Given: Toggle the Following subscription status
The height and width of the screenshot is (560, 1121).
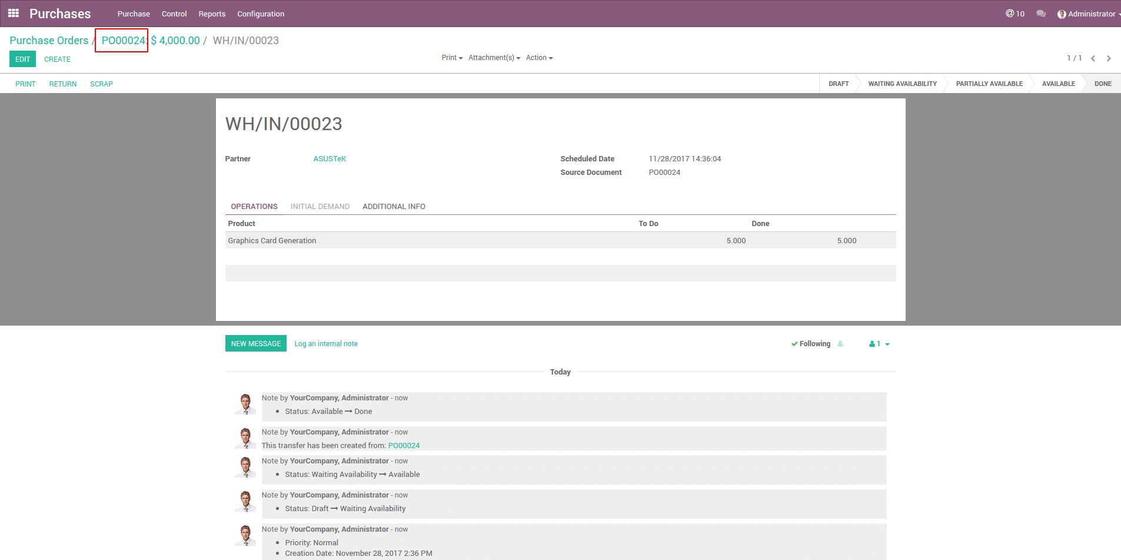Looking at the screenshot, I should pyautogui.click(x=811, y=344).
